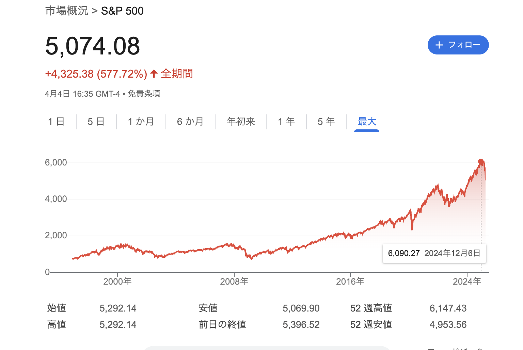Switch to the 6 か月 range tab

coord(190,122)
